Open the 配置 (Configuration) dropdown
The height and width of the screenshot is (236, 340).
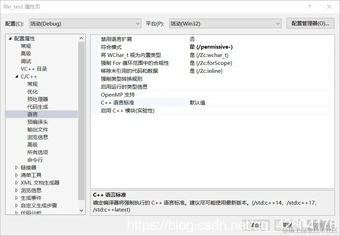coord(85,23)
